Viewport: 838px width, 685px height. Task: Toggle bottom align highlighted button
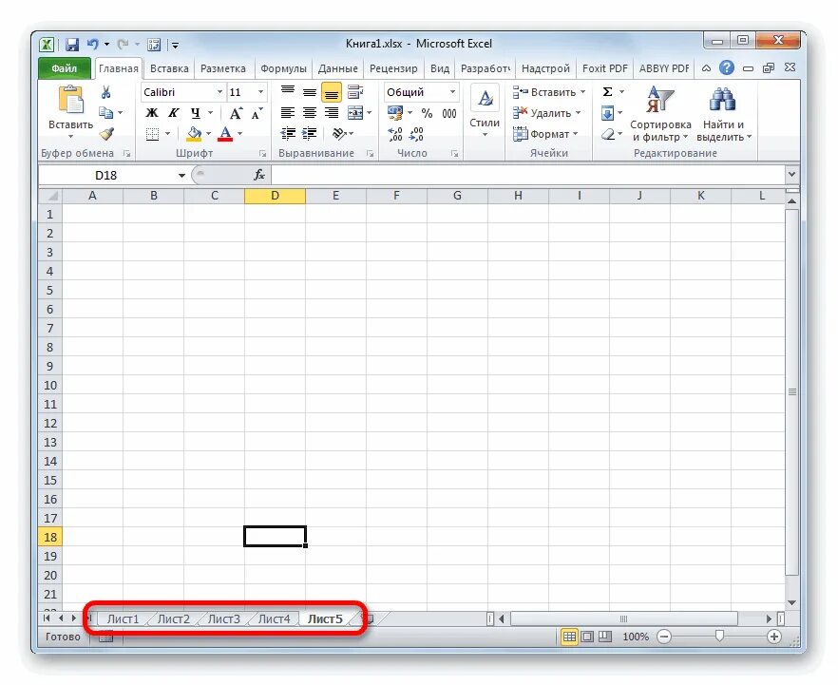[332, 93]
